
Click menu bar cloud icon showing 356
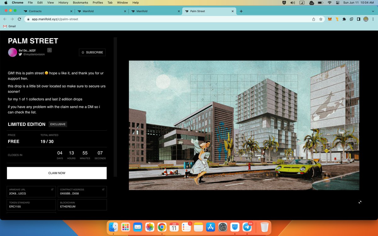pyautogui.click(x=312, y=3)
